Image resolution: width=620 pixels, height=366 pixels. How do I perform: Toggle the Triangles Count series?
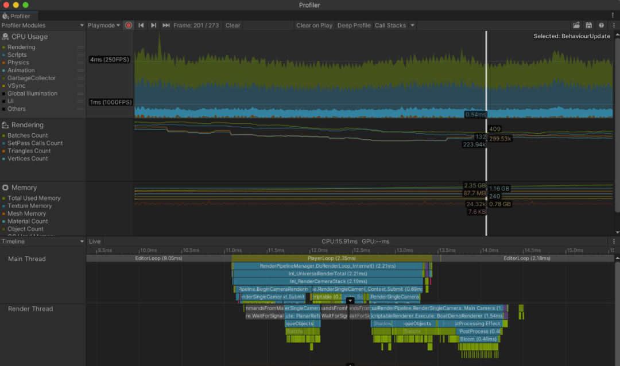3,151
